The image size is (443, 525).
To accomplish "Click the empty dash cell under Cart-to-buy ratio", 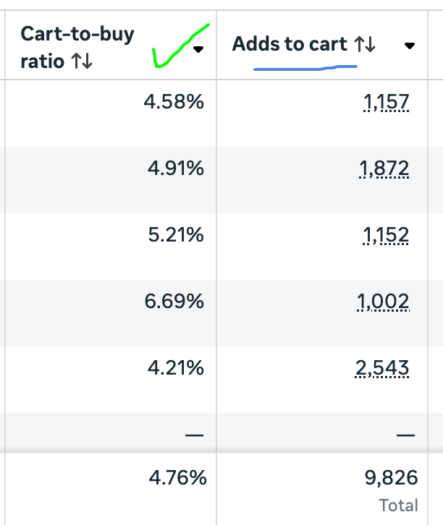I will pos(194,435).
